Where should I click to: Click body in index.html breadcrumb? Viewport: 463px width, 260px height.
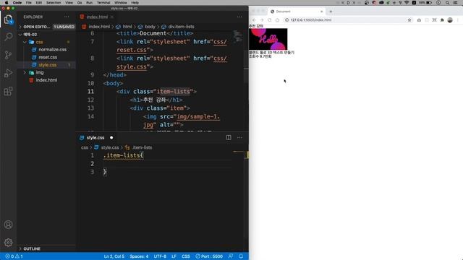tap(150, 27)
